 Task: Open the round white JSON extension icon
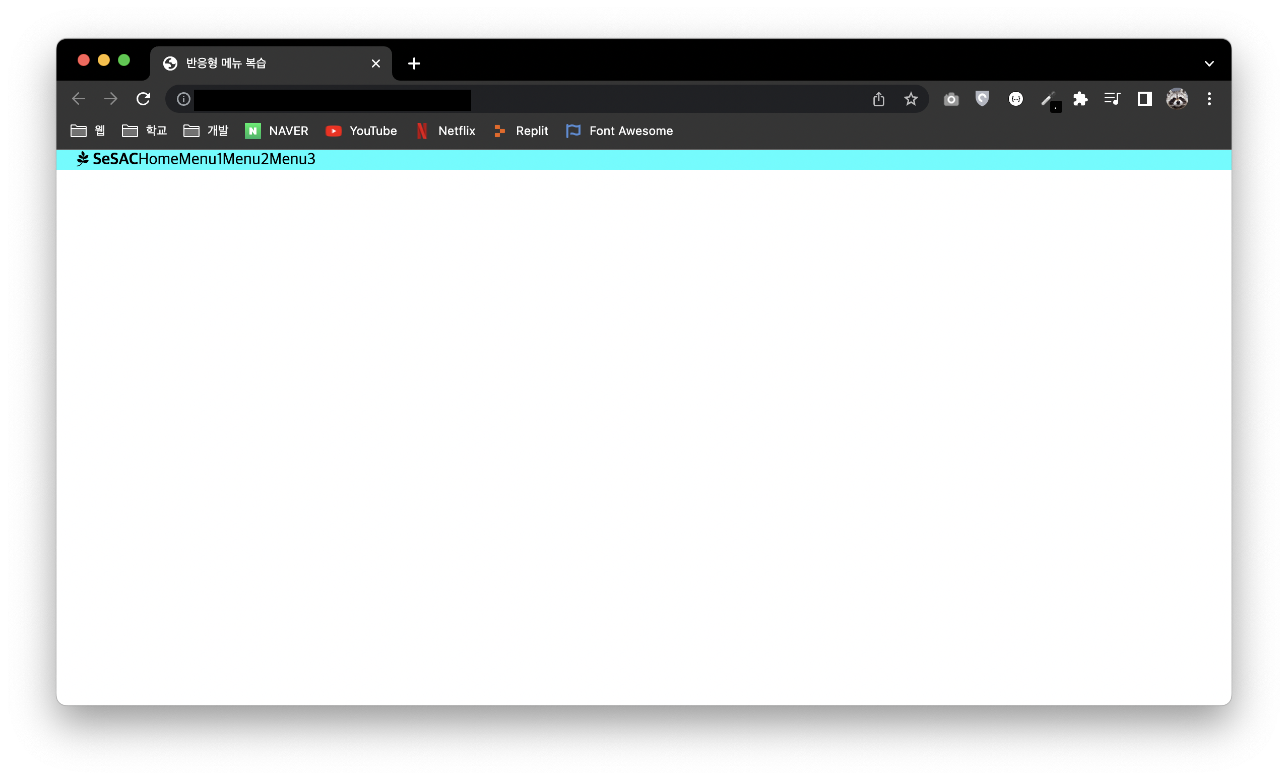click(x=1016, y=99)
